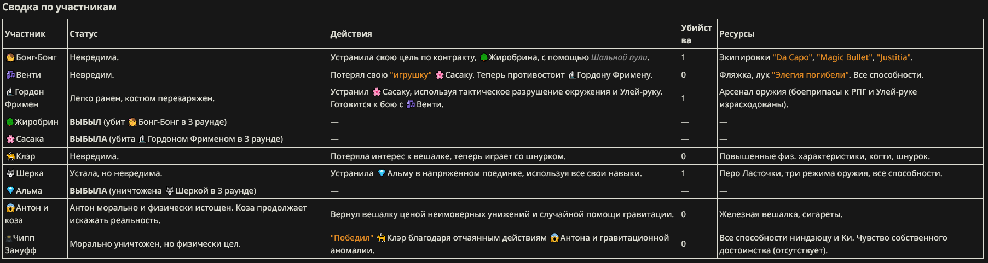
Task: Click the screaming face icon beside Антон и коза
Action: [10, 208]
